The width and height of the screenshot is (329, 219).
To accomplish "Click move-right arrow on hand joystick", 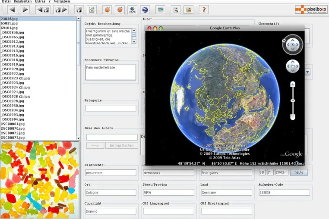I will [x=297, y=66].
